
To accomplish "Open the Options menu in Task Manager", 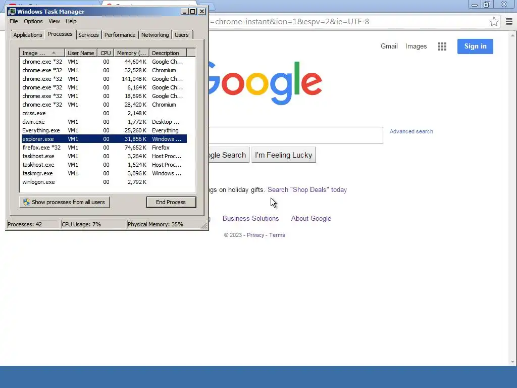I will click(x=33, y=21).
